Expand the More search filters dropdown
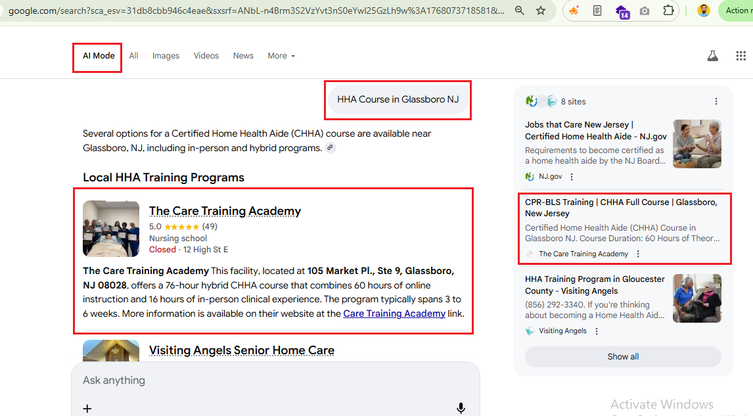 (281, 56)
